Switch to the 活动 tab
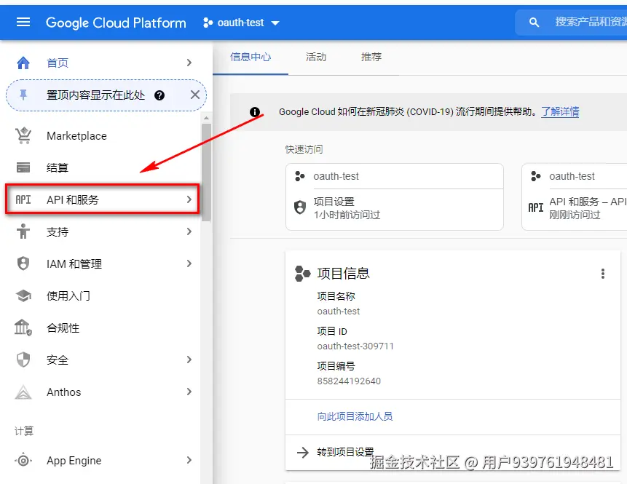 click(x=316, y=57)
